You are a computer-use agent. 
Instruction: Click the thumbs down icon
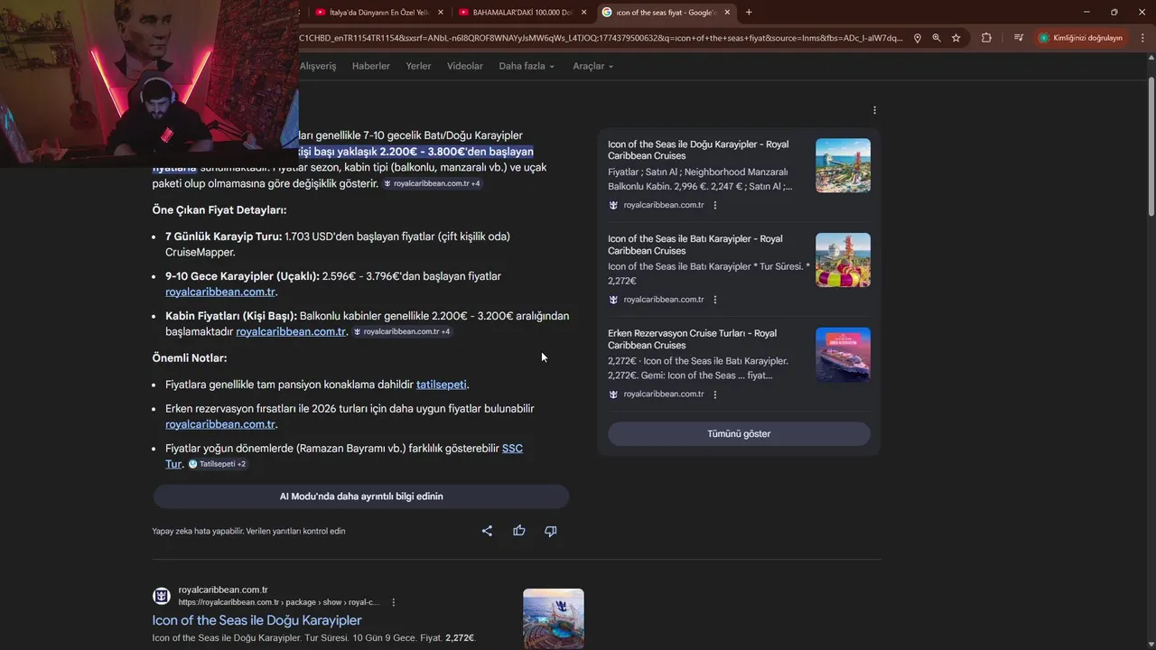tap(551, 531)
